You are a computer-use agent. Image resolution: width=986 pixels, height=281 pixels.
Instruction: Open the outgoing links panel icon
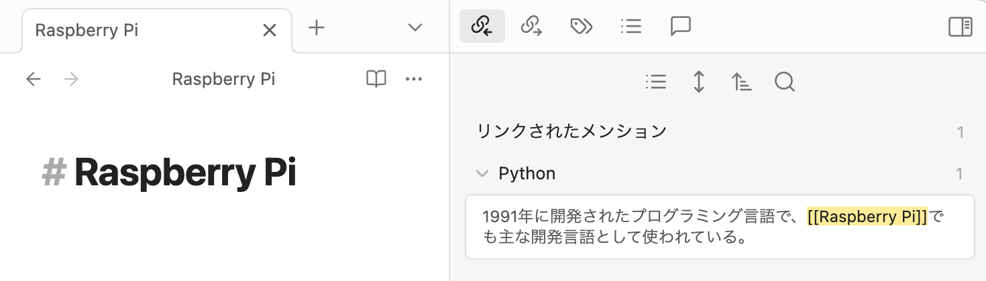[x=531, y=26]
